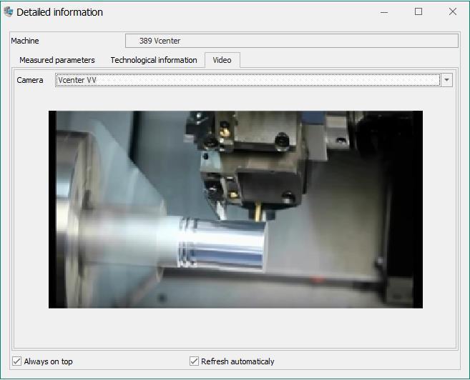Screen dimensions: 470x380
Task: Select the Video tab
Action: [222, 60]
